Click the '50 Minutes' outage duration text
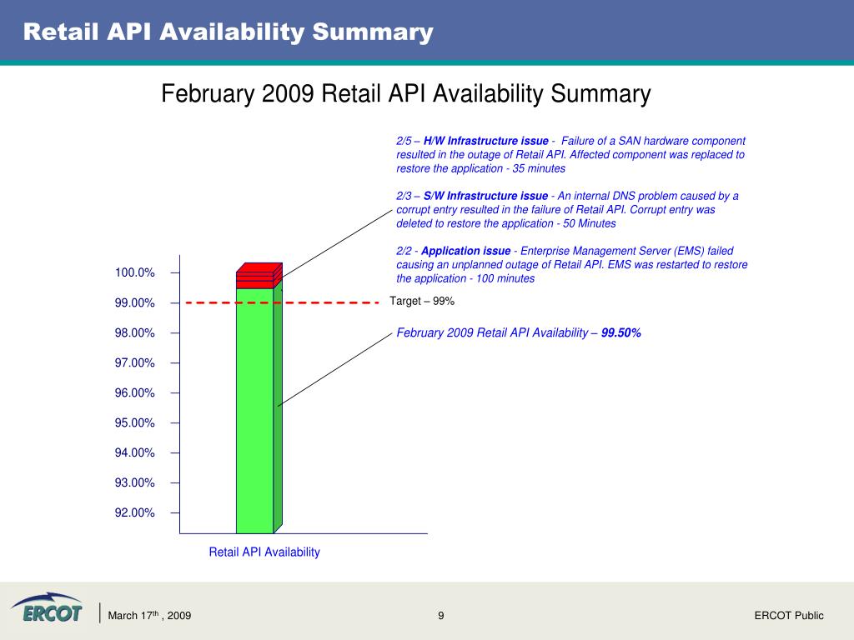This screenshot has height=640, width=854. (590, 223)
